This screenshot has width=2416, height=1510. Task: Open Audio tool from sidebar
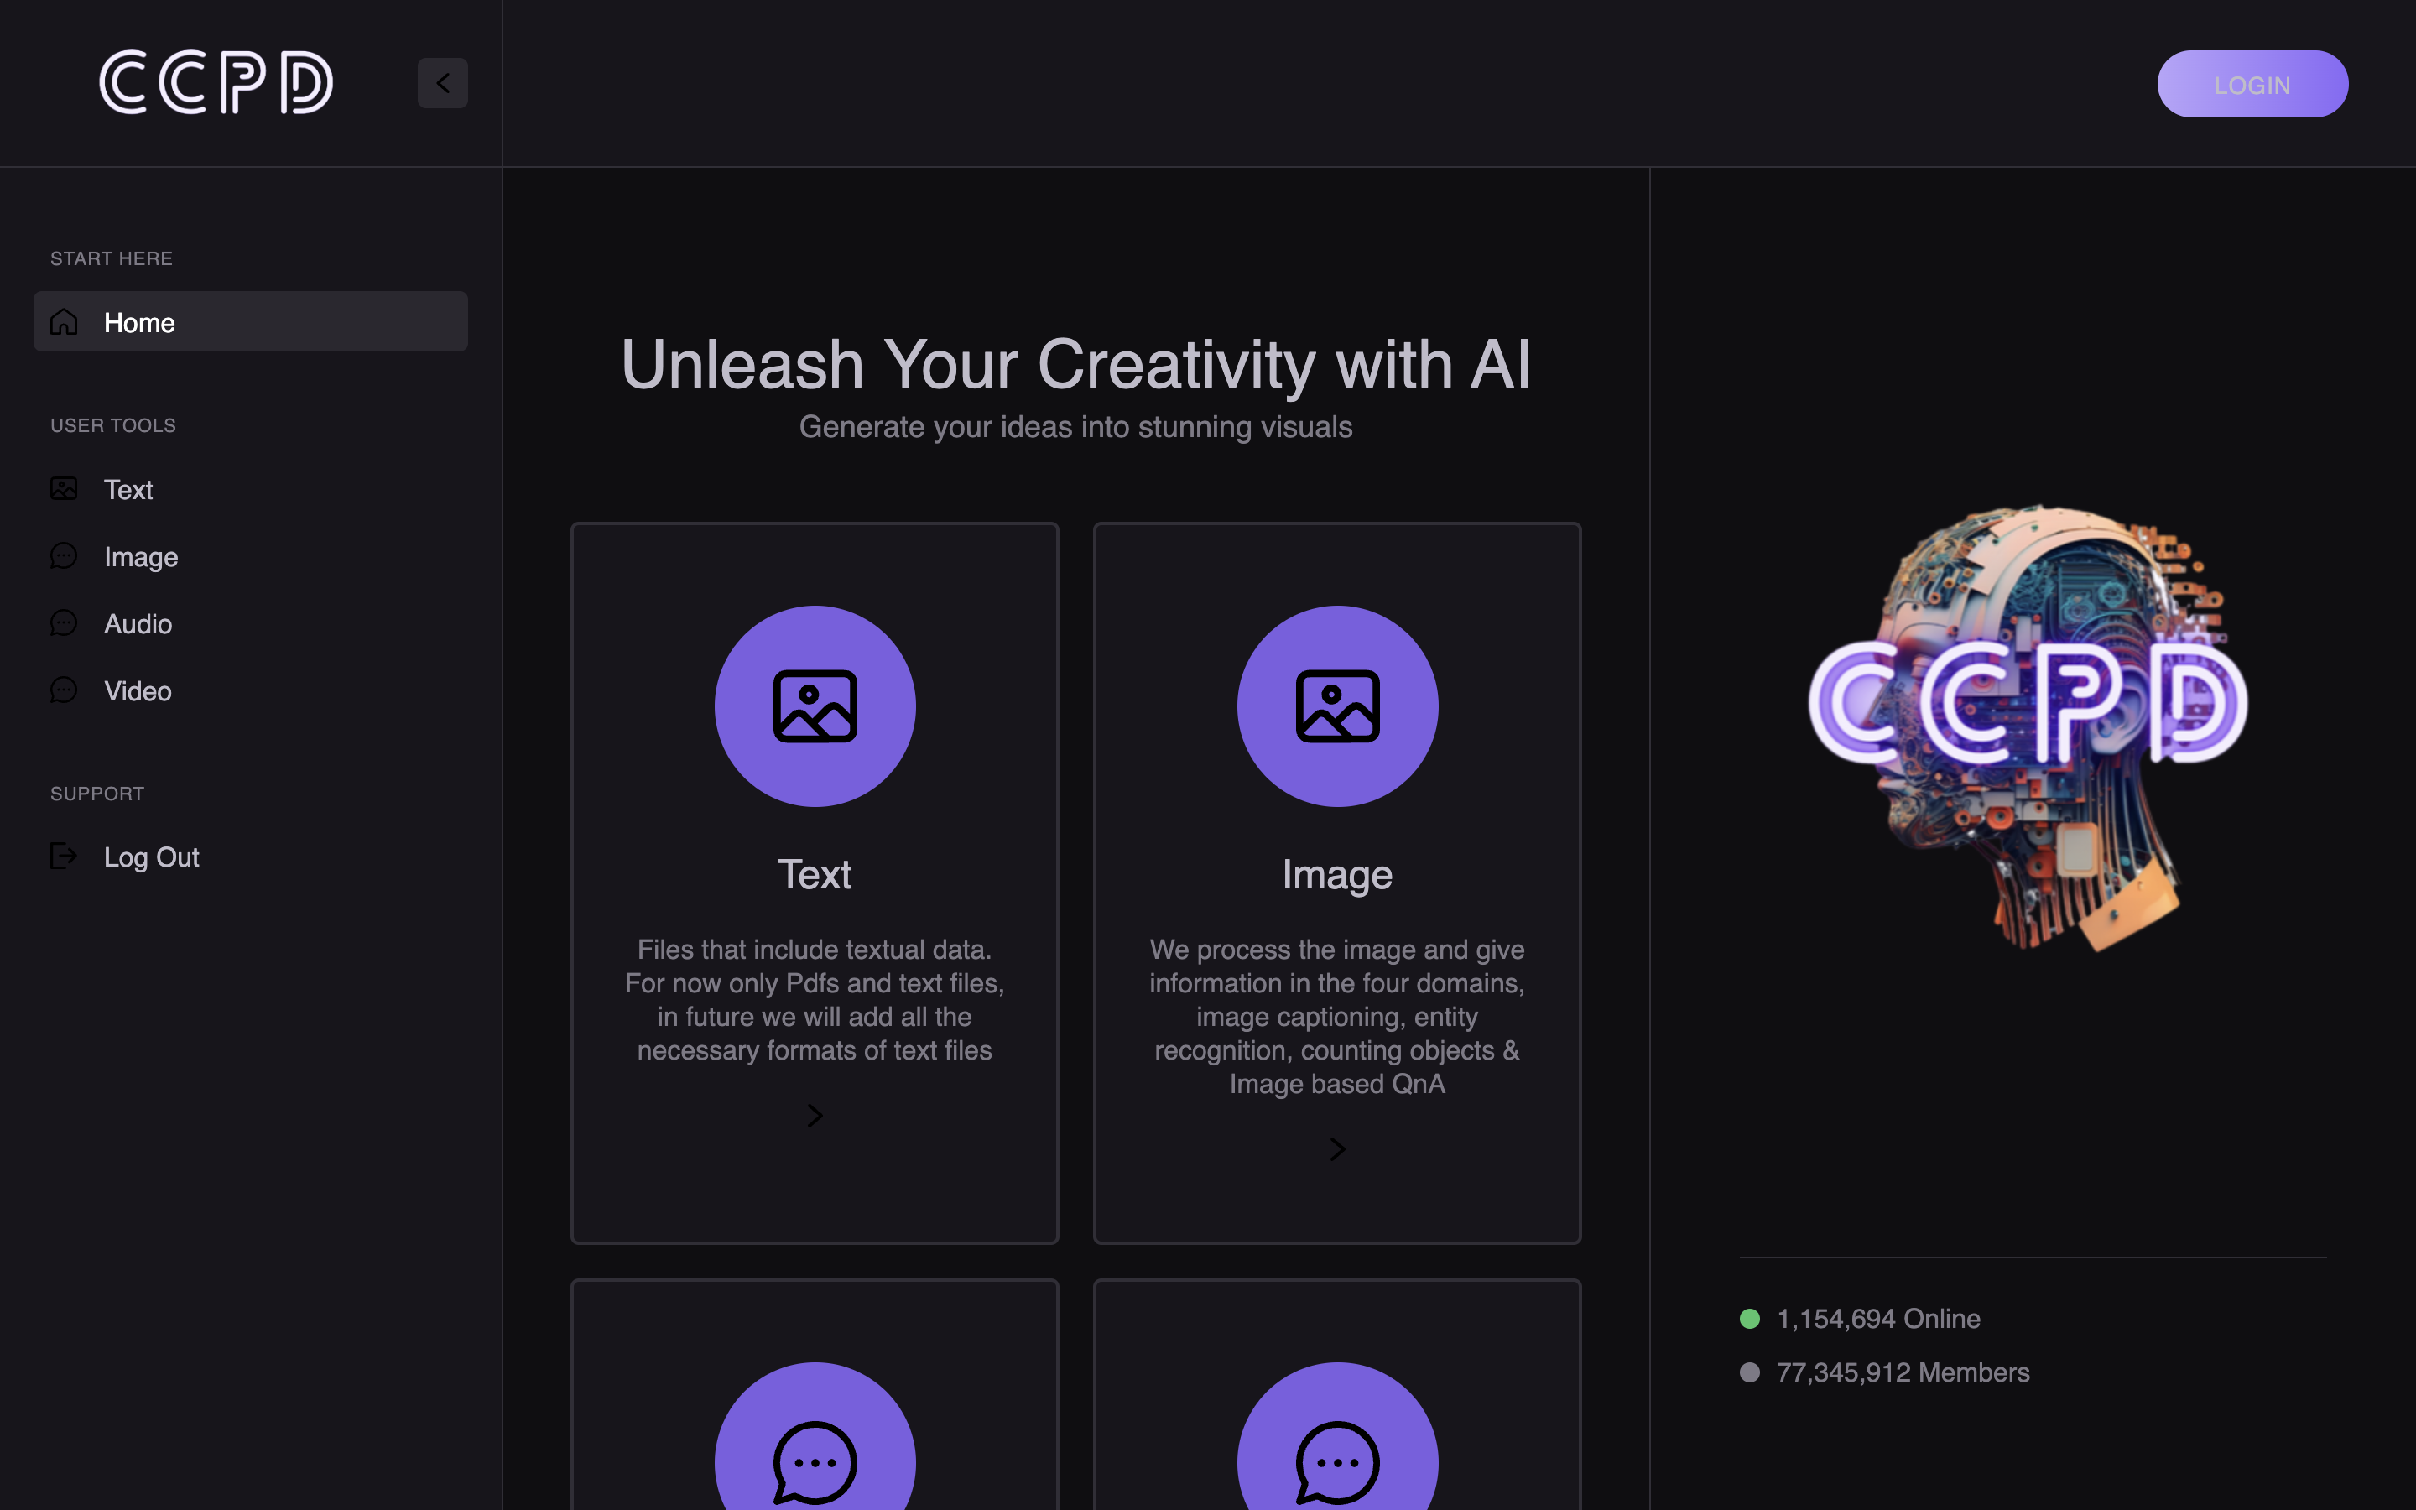[x=138, y=623]
